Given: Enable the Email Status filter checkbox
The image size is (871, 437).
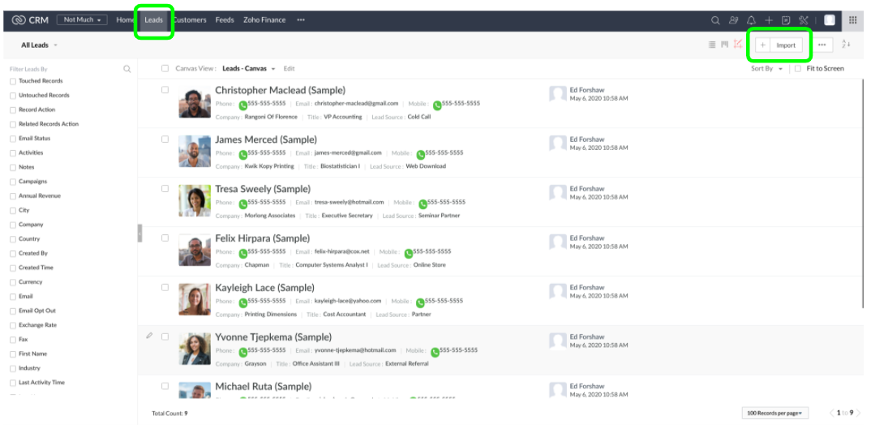Looking at the screenshot, I should point(13,139).
